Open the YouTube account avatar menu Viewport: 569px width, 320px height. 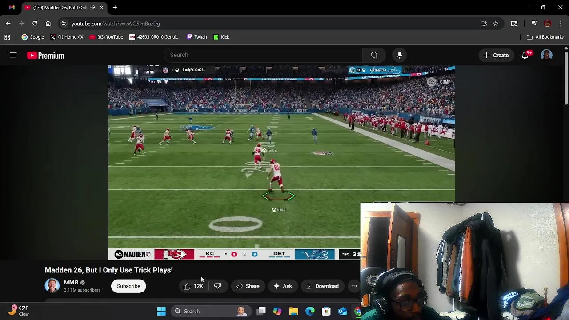[x=546, y=55]
